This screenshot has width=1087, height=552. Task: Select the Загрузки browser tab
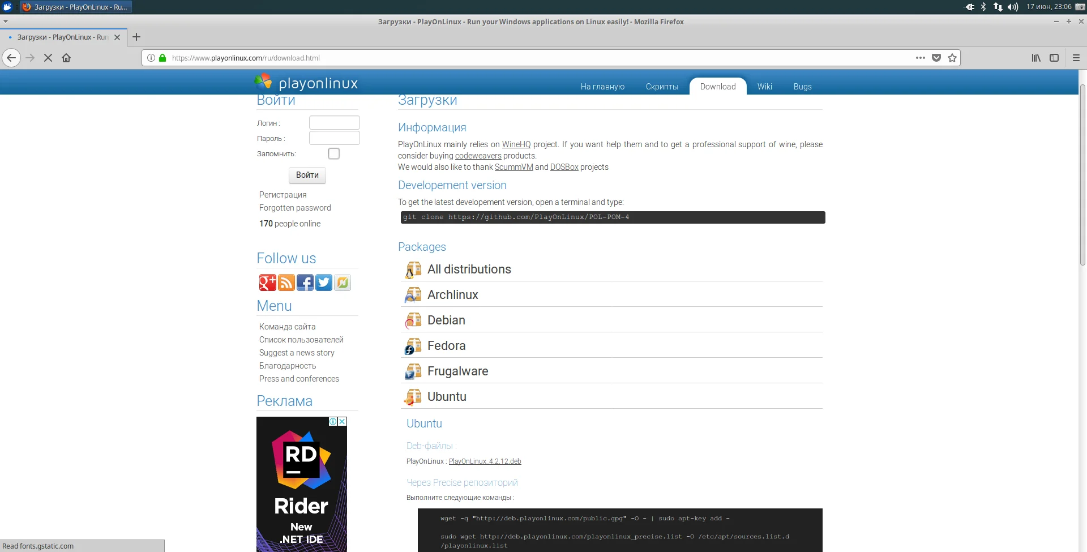pyautogui.click(x=63, y=37)
